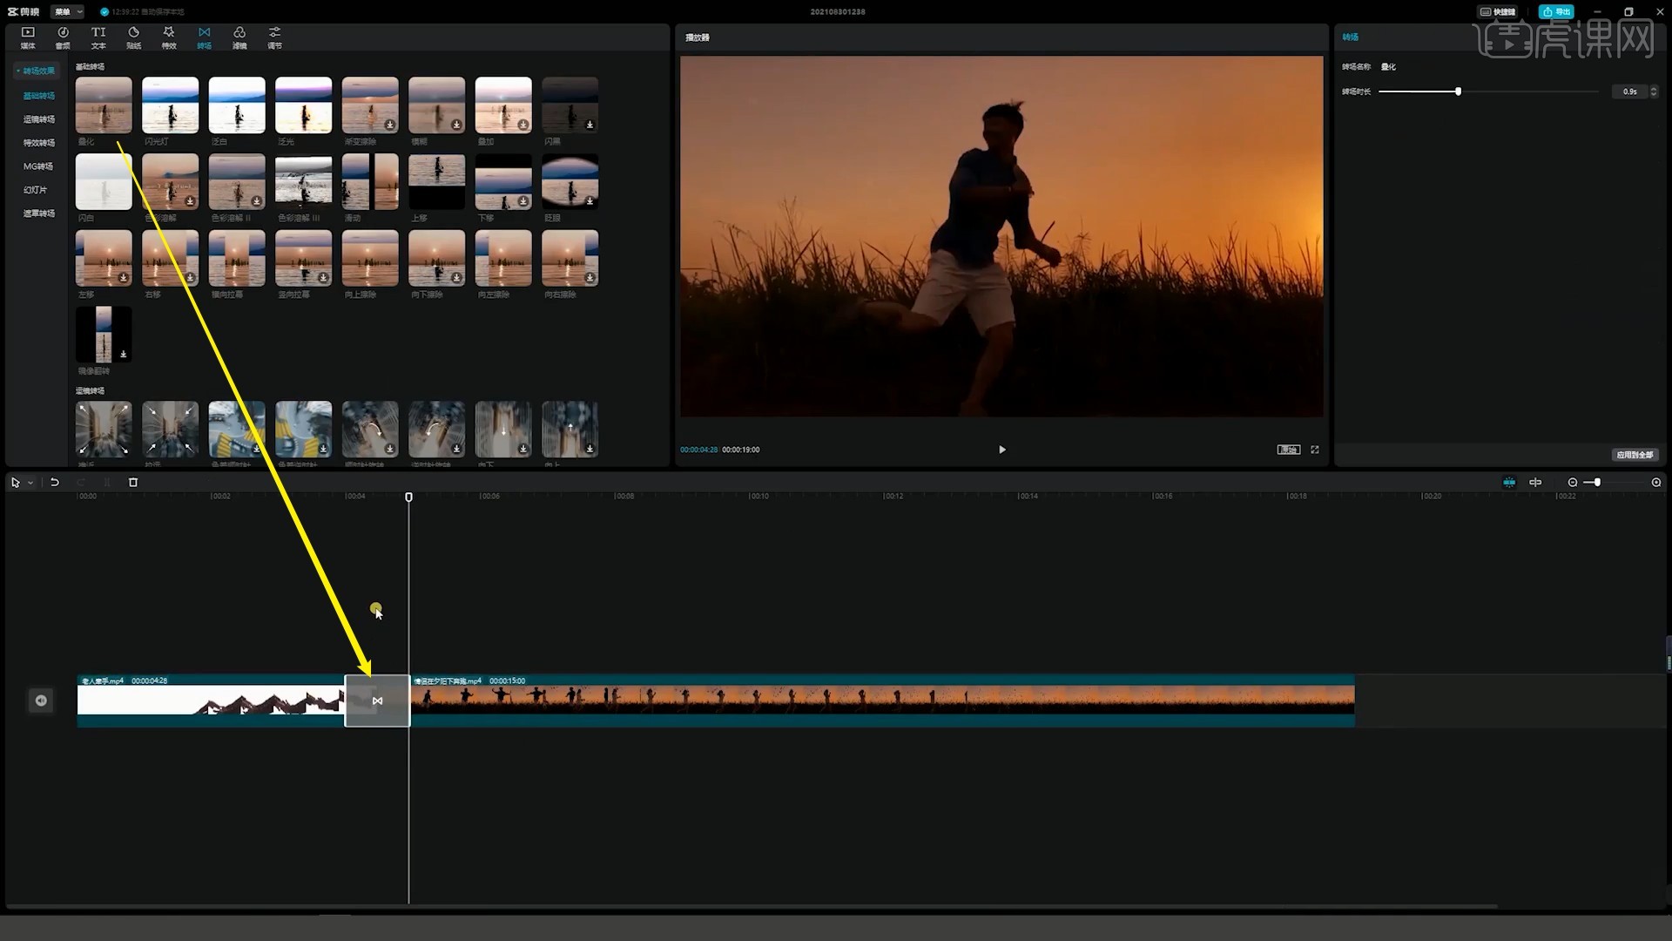
Task: Toggle the main track magnet snapping icon
Action: 1509,482
